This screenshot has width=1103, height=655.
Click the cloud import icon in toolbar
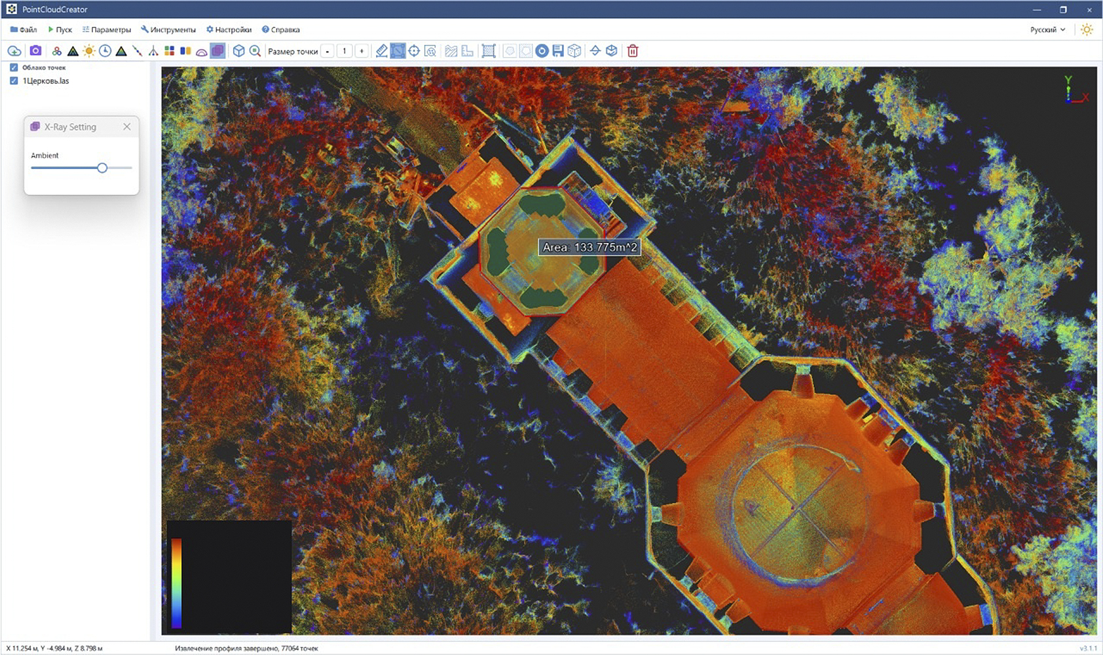[14, 51]
